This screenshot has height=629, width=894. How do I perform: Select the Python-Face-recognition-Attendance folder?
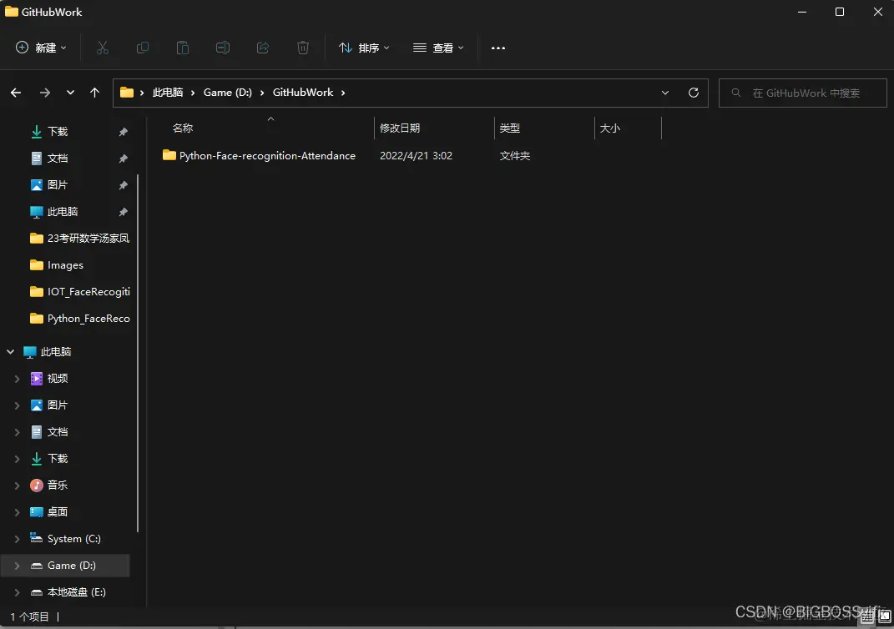coord(260,155)
